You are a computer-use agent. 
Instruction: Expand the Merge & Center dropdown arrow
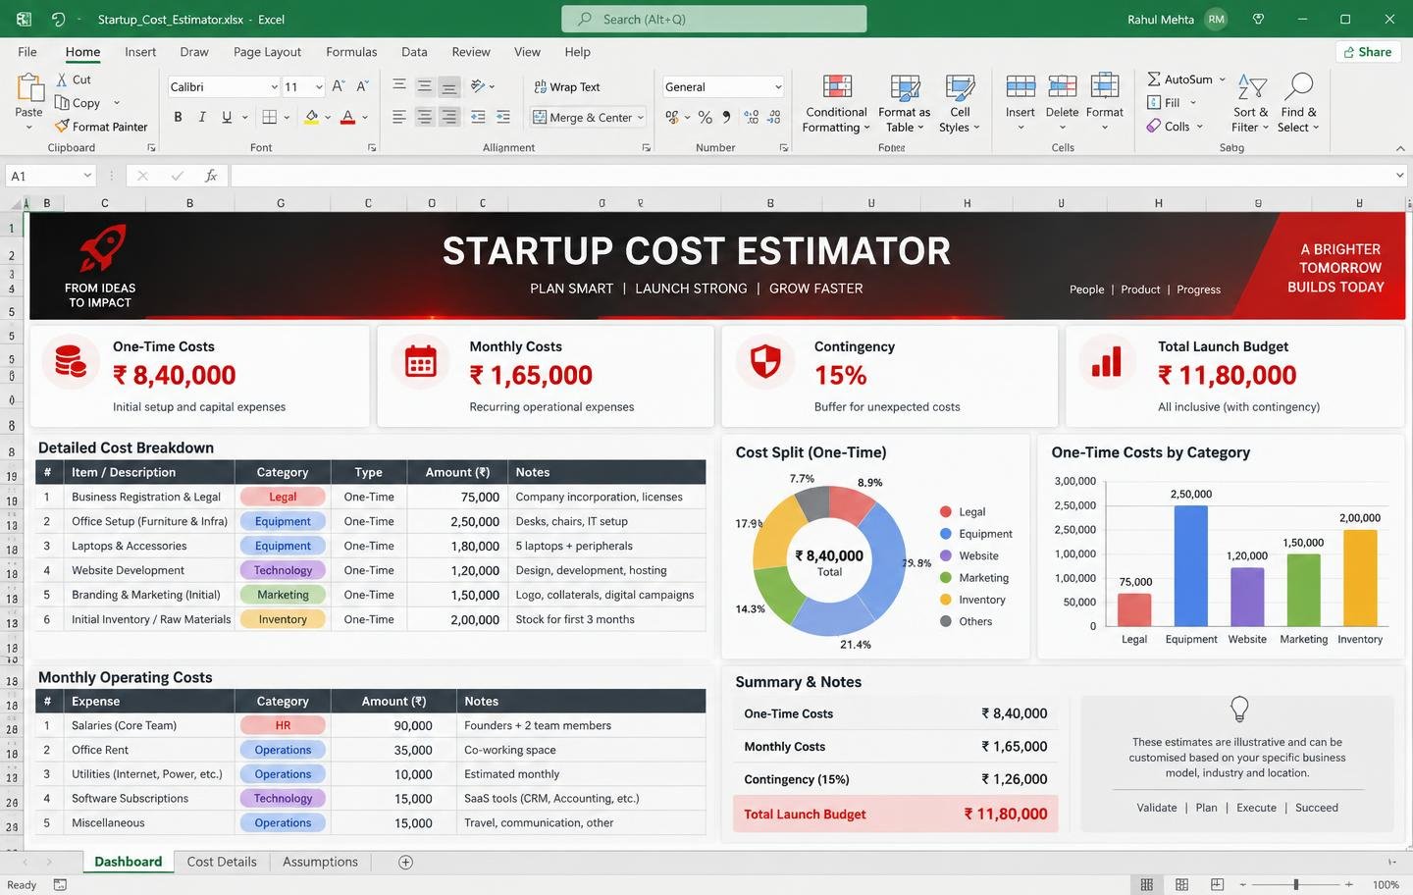coord(641,118)
